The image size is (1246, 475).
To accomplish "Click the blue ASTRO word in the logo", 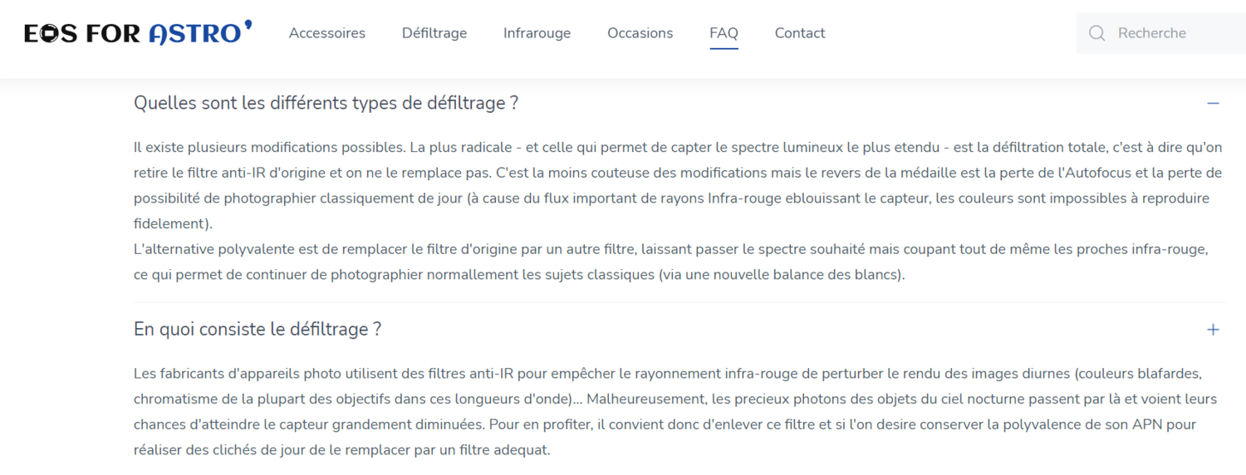I will pos(194,33).
